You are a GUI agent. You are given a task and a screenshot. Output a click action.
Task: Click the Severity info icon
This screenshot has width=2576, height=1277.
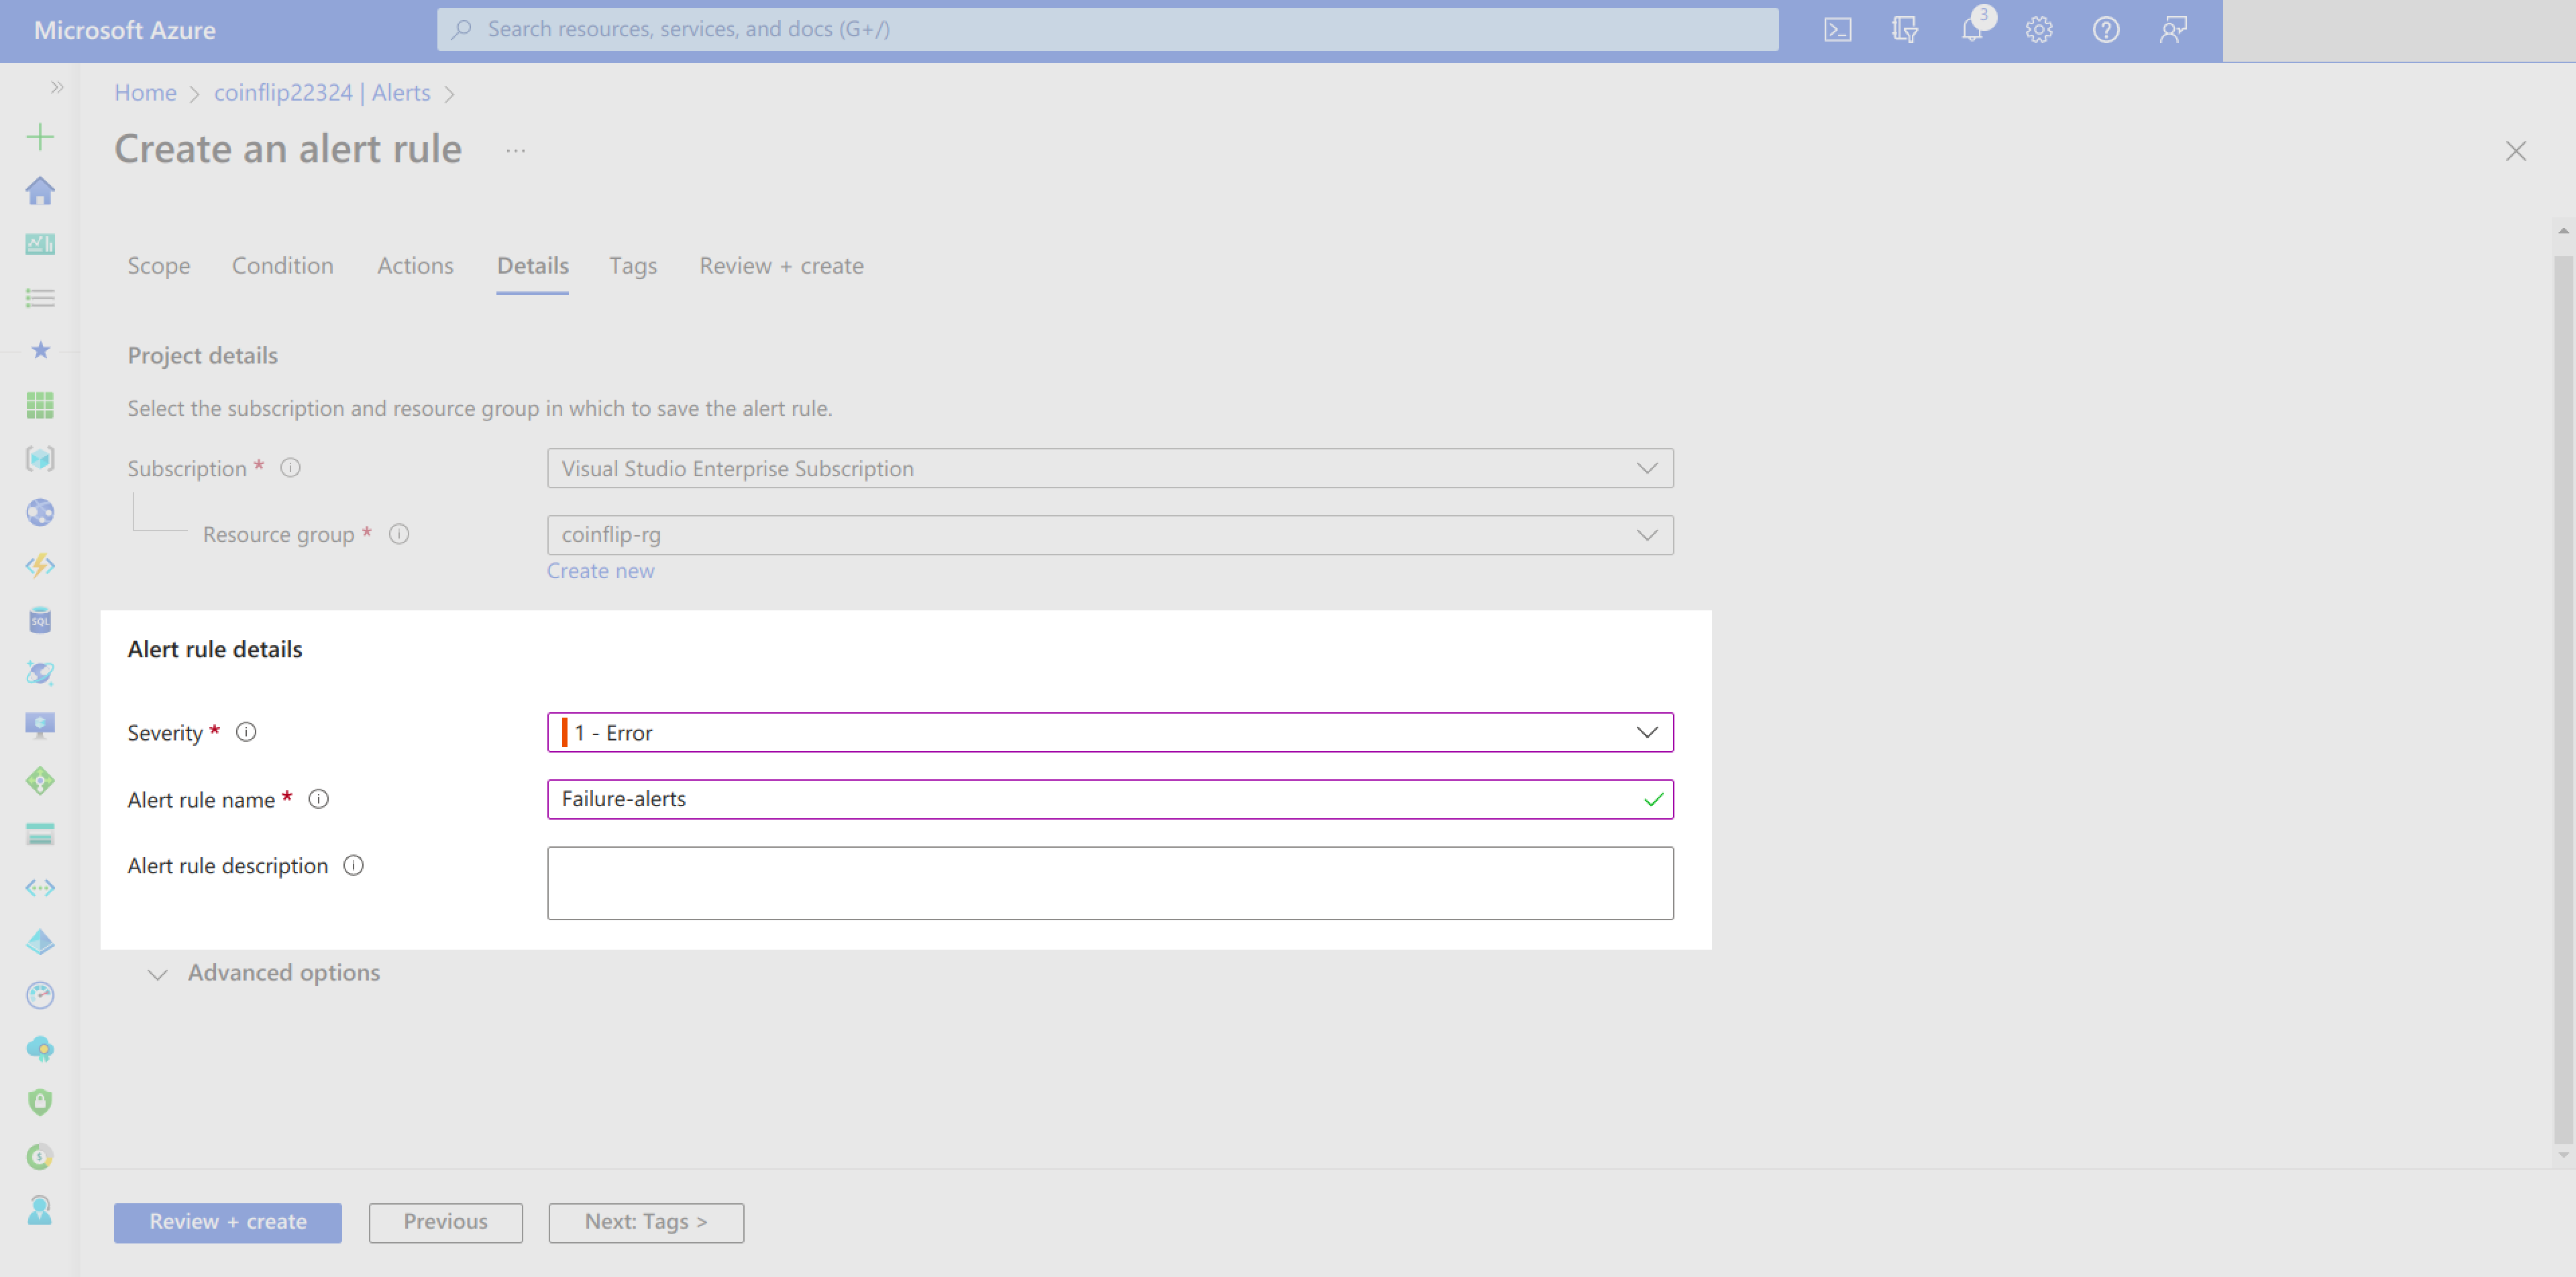246,732
